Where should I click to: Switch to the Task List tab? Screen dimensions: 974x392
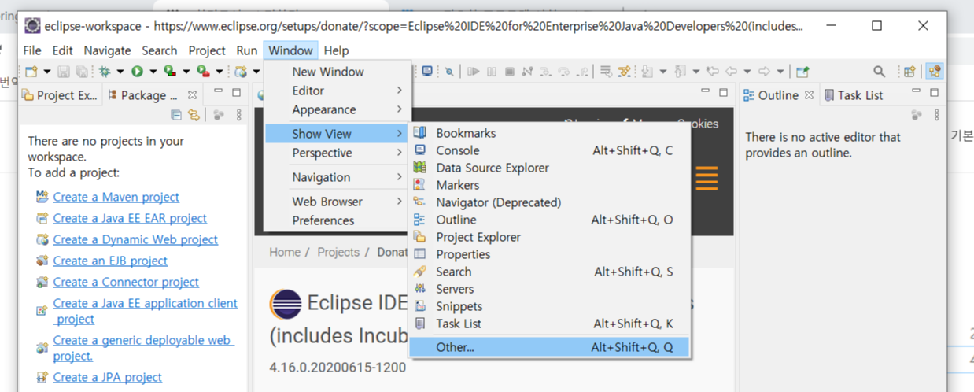tap(852, 95)
